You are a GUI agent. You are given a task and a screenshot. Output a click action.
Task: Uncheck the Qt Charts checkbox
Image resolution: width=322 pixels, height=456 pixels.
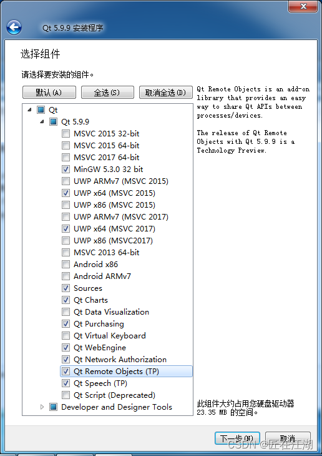66,300
